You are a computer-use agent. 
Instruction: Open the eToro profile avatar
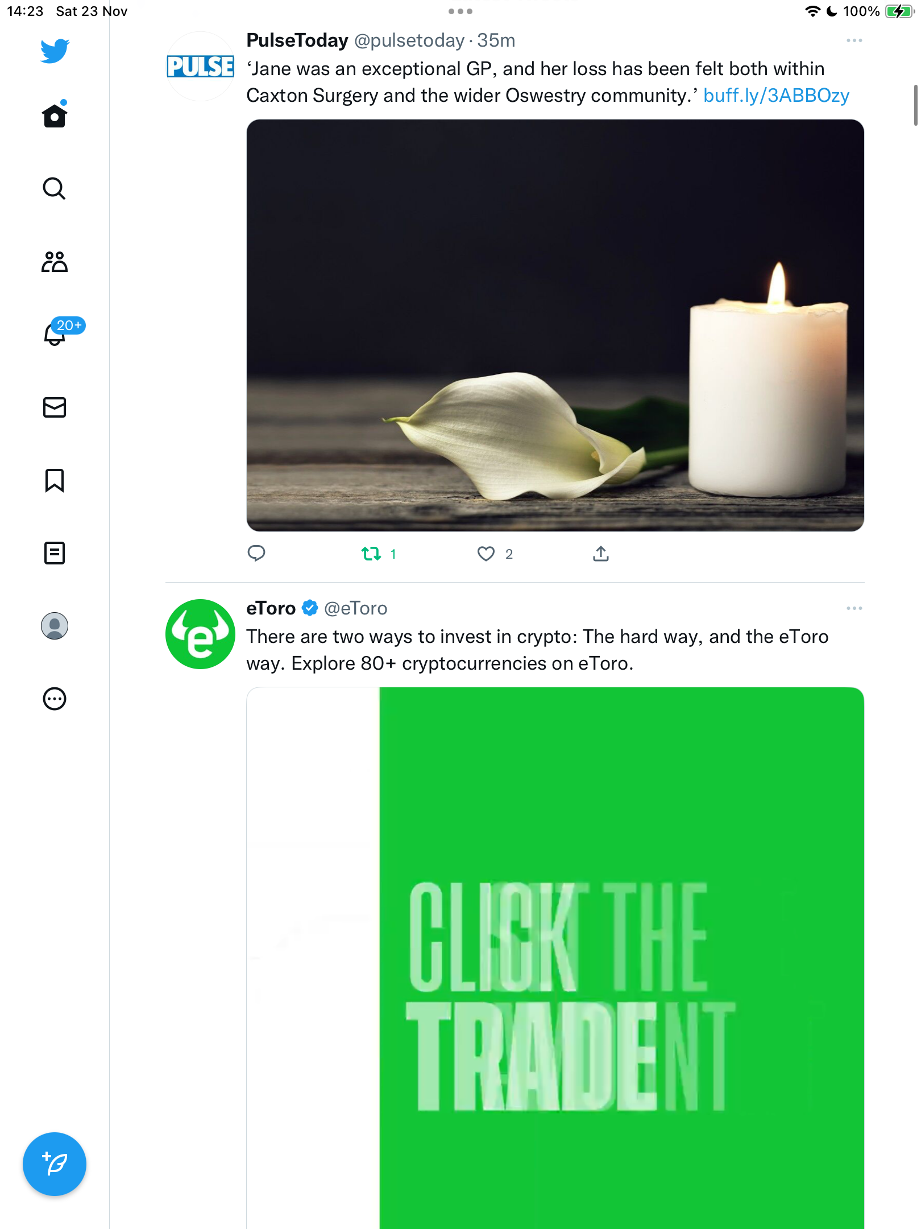tap(200, 634)
